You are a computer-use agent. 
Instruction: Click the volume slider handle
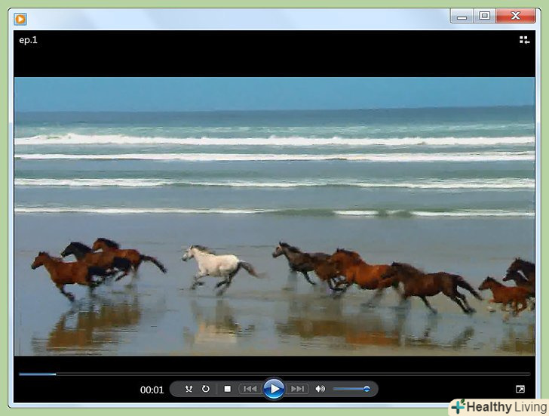point(367,389)
